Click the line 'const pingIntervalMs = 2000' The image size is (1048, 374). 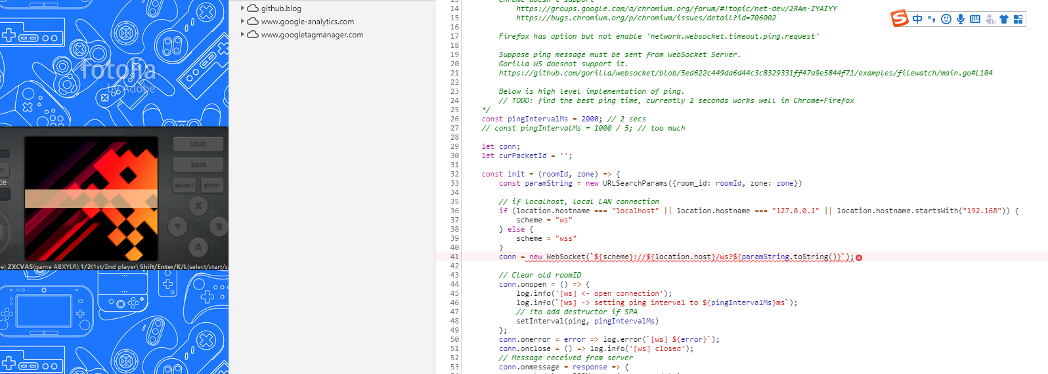point(563,119)
